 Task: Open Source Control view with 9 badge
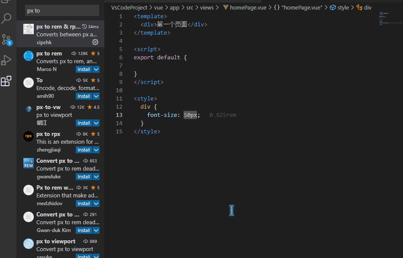click(6, 39)
